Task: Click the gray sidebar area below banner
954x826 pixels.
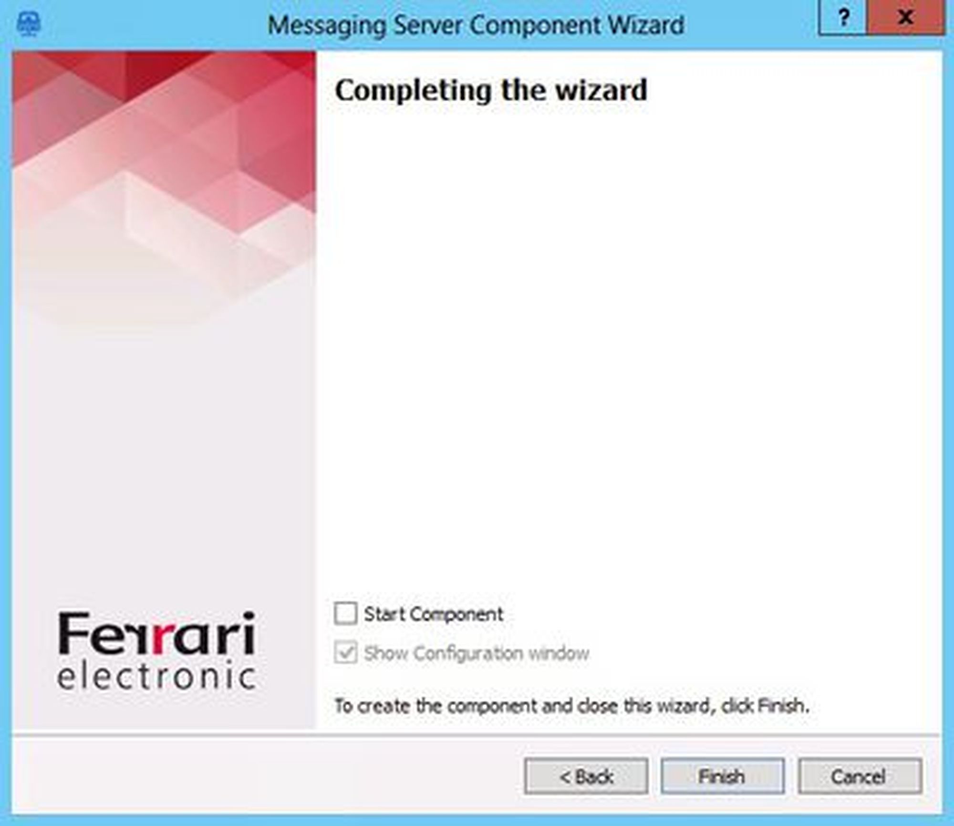Action: coord(164,454)
